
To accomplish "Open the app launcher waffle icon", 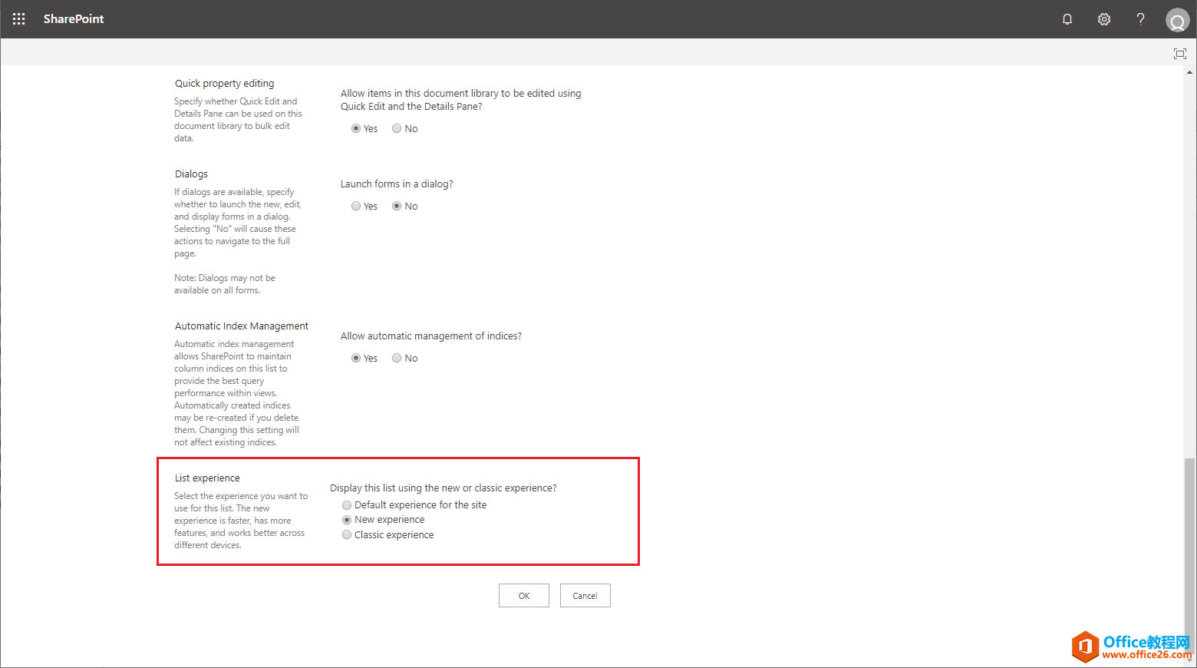I will 18,18.
